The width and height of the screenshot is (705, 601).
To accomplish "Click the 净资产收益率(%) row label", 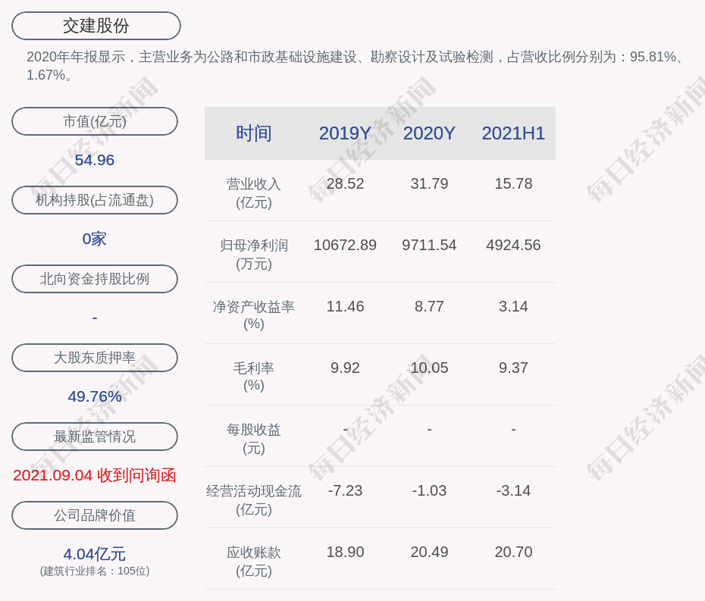I will (254, 315).
